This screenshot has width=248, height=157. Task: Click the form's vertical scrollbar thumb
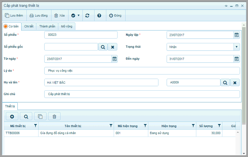click(x=244, y=76)
